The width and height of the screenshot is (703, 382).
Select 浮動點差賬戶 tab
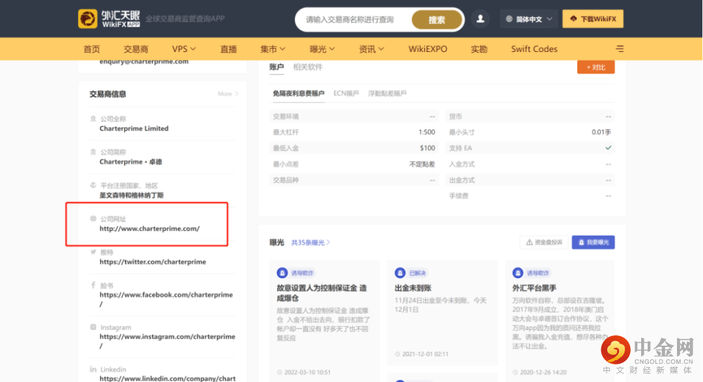point(387,94)
